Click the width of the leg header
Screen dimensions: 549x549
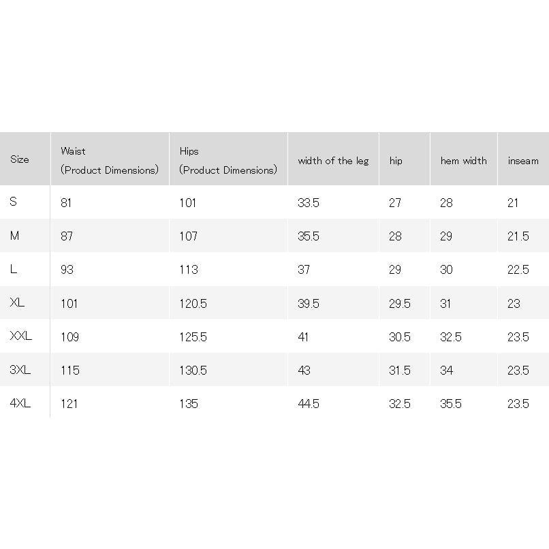[x=333, y=161]
